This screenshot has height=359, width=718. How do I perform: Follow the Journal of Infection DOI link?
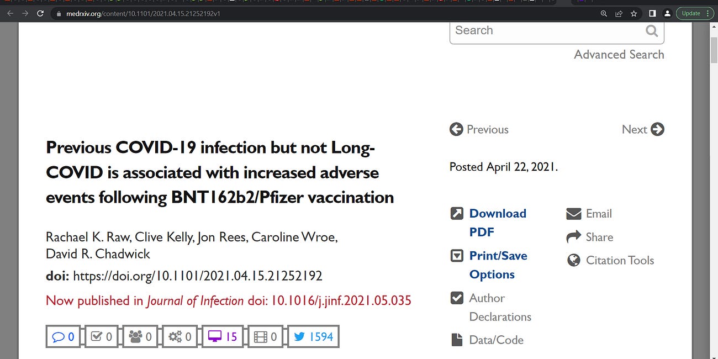point(340,300)
